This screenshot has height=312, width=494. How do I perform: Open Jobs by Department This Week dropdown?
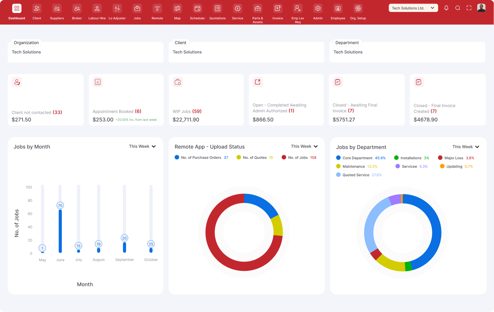coord(466,147)
